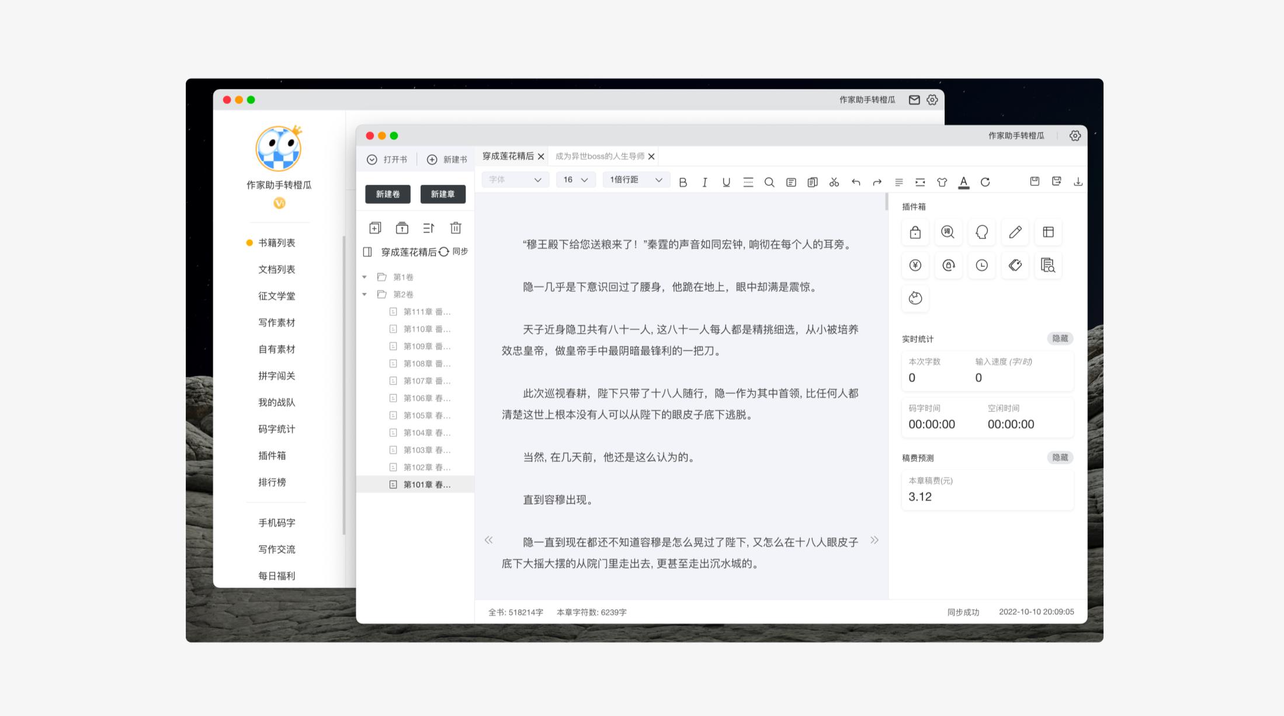Delete a chapter with the trash icon
Image resolution: width=1284 pixels, height=716 pixels.
[x=456, y=228]
